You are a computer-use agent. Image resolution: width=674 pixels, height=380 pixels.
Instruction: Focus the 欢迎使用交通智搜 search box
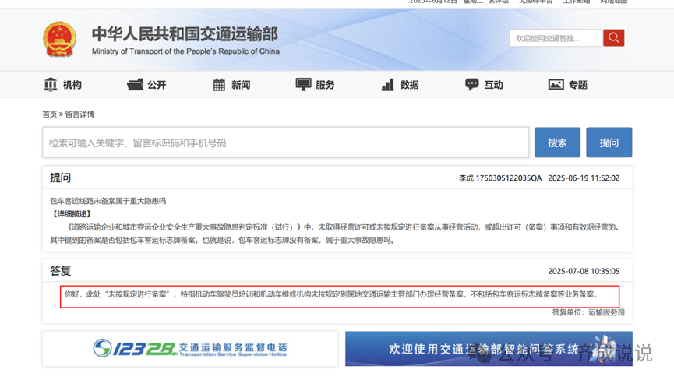pyautogui.click(x=556, y=38)
